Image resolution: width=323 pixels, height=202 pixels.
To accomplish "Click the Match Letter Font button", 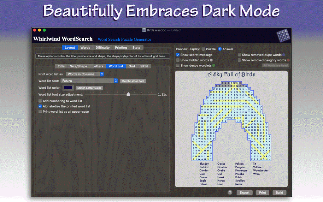I will (133, 81).
